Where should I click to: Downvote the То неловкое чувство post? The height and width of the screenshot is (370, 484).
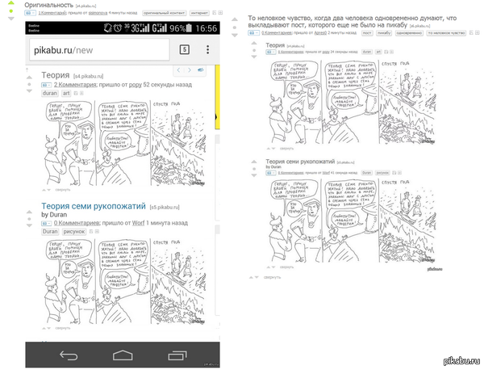click(235, 36)
